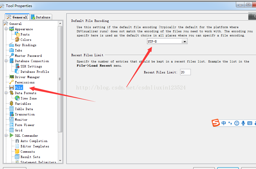Screen dimensions: 256x169
Task: Open Auto Completion settings
Action: point(34,141)
